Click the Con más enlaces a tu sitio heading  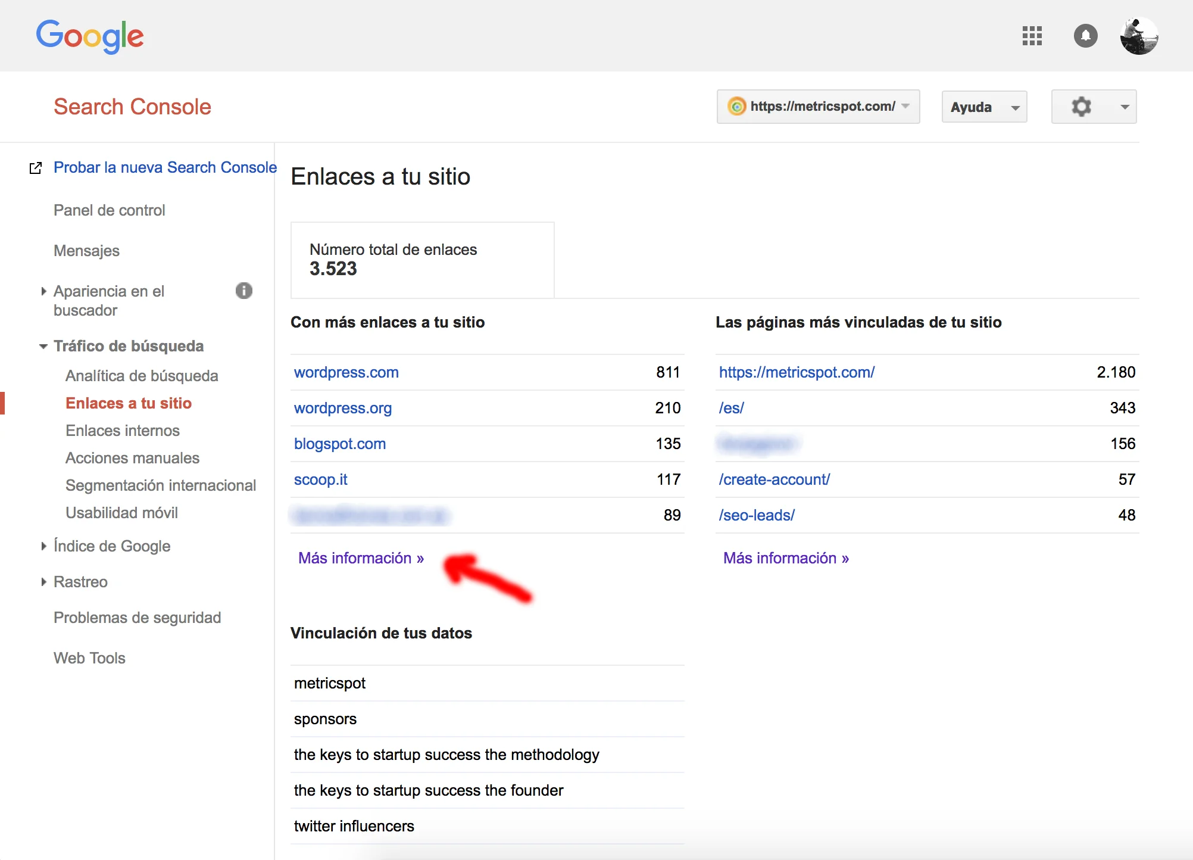coord(388,322)
